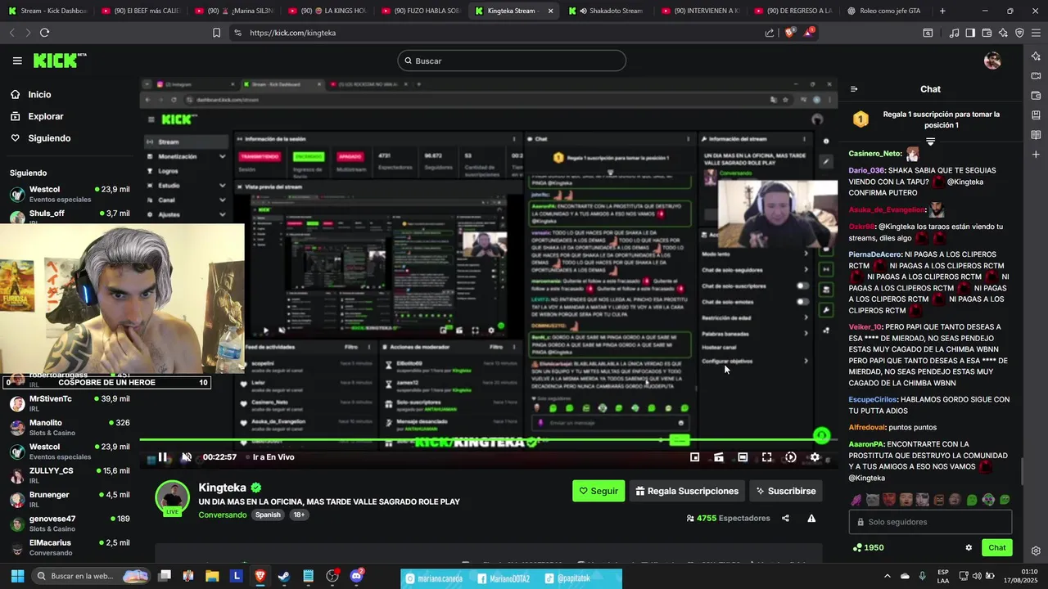Click AaaronPA username in chat

pos(866,444)
